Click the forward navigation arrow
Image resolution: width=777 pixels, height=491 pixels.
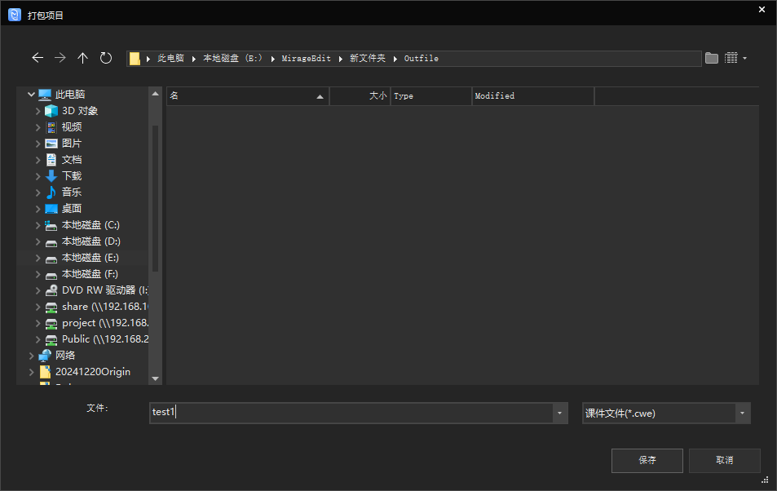[x=60, y=58]
